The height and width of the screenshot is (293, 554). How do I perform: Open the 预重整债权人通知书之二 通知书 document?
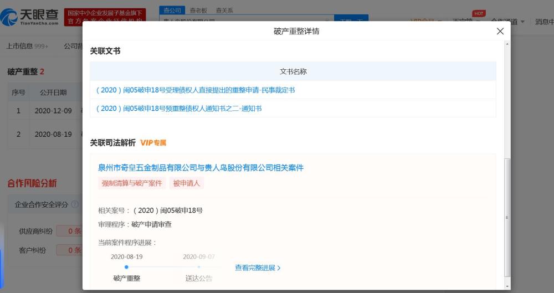pos(179,109)
